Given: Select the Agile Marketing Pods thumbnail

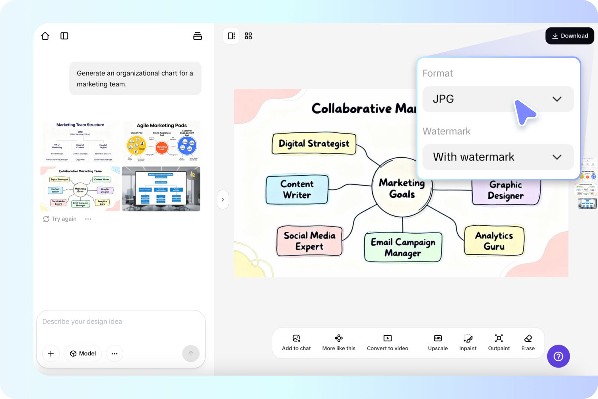Looking at the screenshot, I should [161, 141].
